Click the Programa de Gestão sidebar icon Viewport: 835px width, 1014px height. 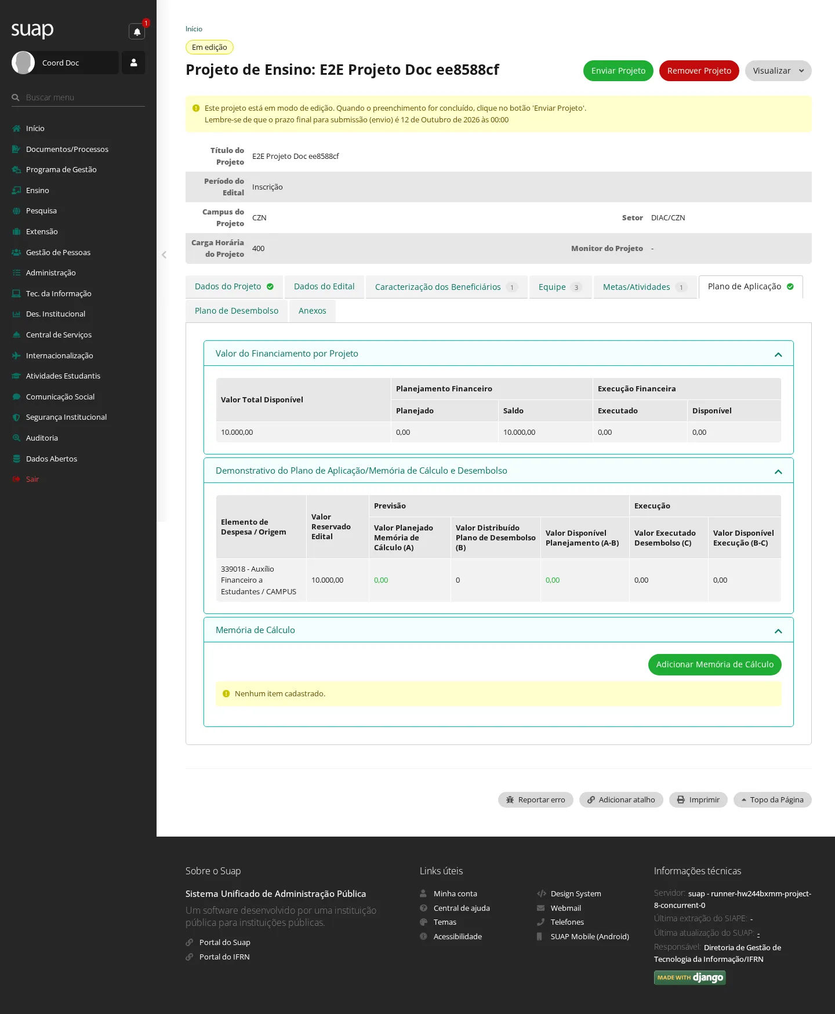16,170
